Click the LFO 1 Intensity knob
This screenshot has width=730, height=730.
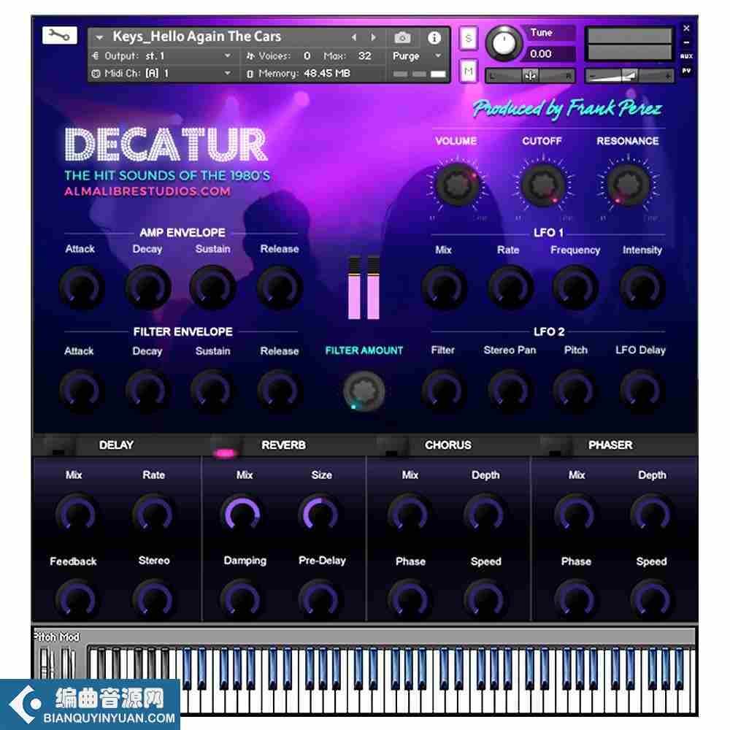(x=642, y=287)
